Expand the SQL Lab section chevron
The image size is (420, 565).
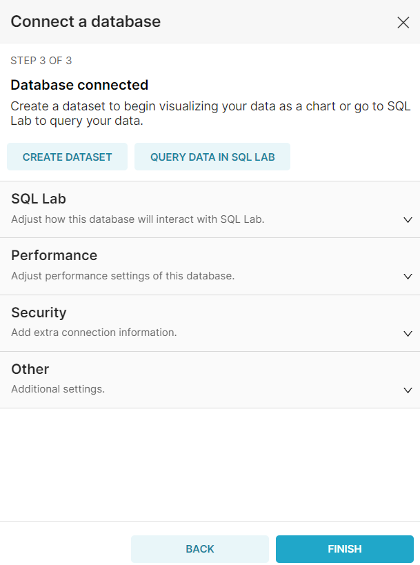408,220
